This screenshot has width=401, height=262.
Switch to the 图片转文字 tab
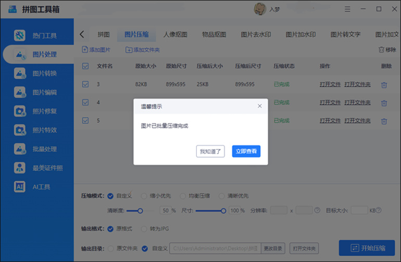tap(345, 34)
